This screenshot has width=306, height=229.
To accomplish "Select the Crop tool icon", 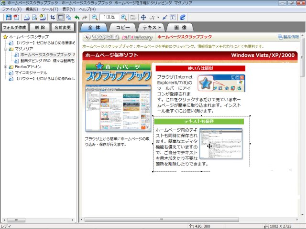I will pyautogui.click(x=53, y=17).
